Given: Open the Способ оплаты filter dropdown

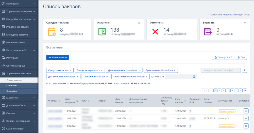Looking at the screenshot, I should 96,77.
